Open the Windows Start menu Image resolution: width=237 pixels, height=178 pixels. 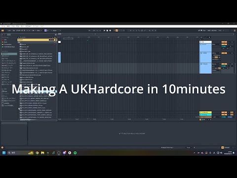pos(4,153)
